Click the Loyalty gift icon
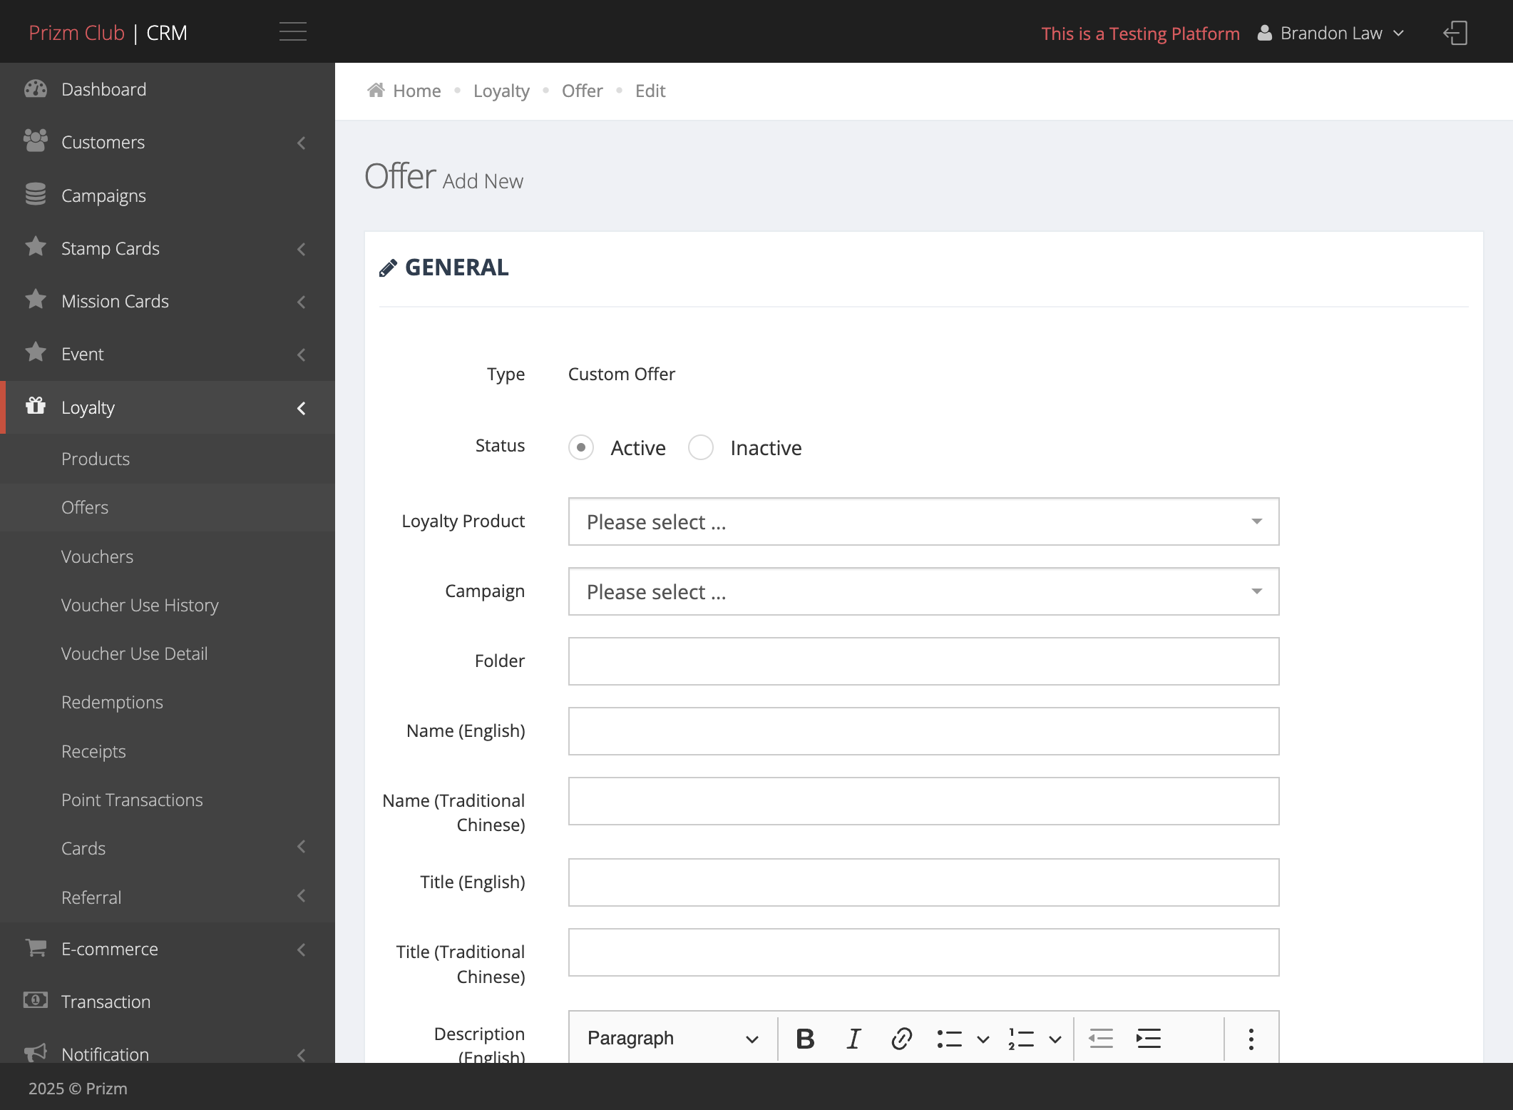1513x1110 pixels. click(36, 406)
